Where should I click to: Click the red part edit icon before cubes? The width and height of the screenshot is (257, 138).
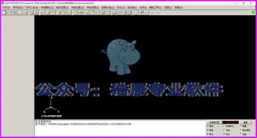pos(36,13)
